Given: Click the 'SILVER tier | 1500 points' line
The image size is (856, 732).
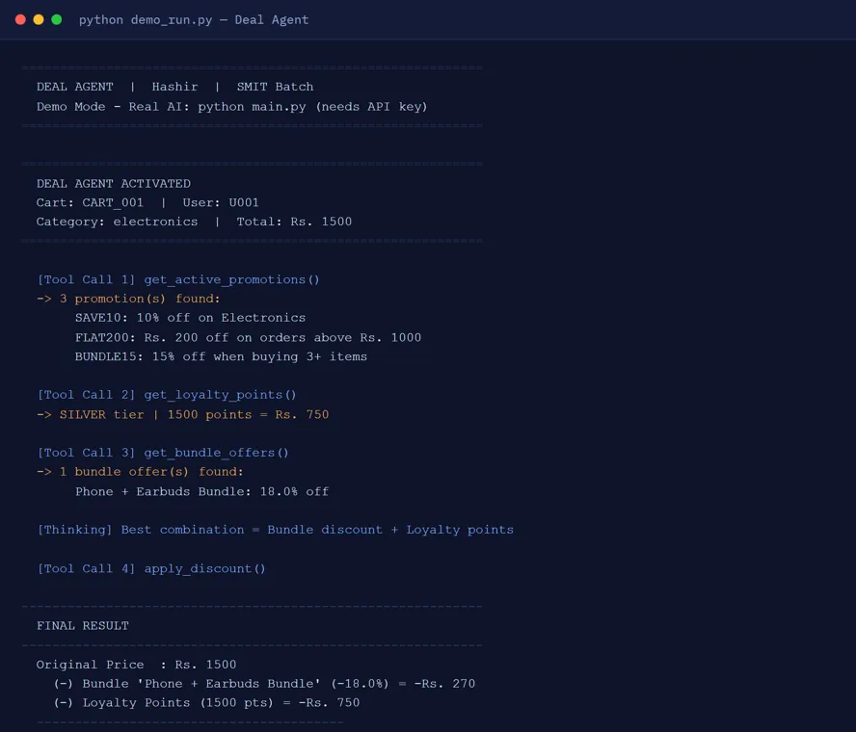Looking at the screenshot, I should (x=183, y=414).
